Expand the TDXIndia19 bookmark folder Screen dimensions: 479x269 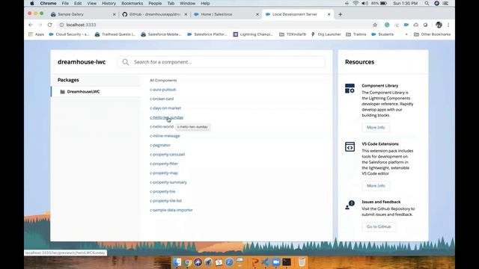point(293,34)
